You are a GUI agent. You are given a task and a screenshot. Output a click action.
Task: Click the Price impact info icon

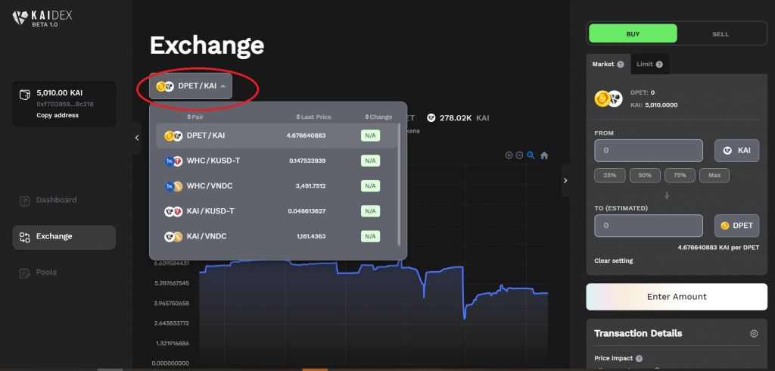click(639, 359)
